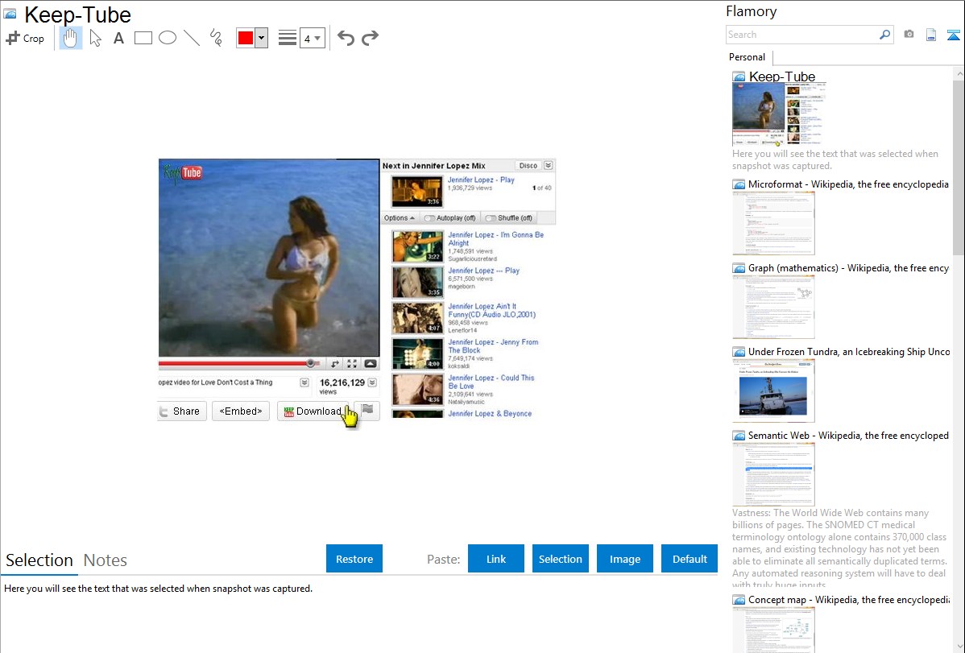Undo the last edit
Image resolution: width=965 pixels, height=653 pixels.
346,38
